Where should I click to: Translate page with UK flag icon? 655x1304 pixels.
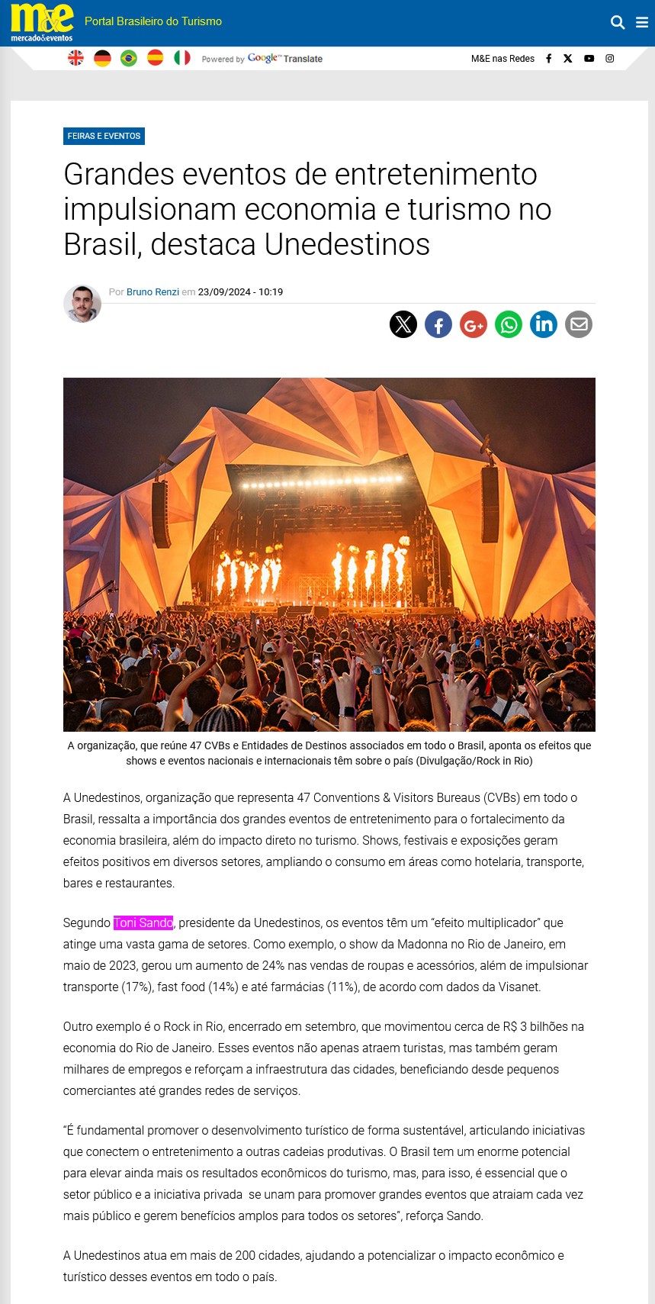[x=76, y=58]
